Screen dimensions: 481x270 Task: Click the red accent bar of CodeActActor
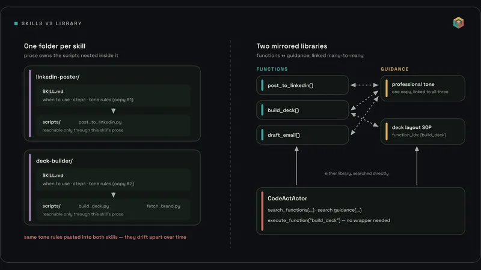tap(262, 211)
